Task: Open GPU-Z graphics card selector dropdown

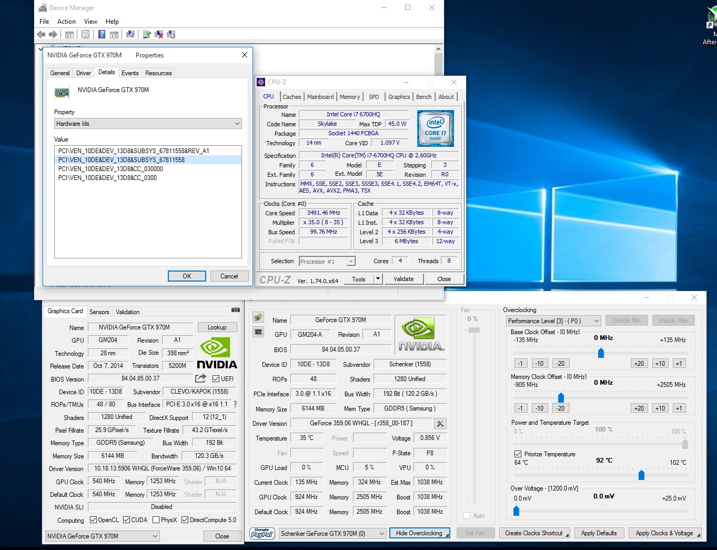Action: [102, 536]
